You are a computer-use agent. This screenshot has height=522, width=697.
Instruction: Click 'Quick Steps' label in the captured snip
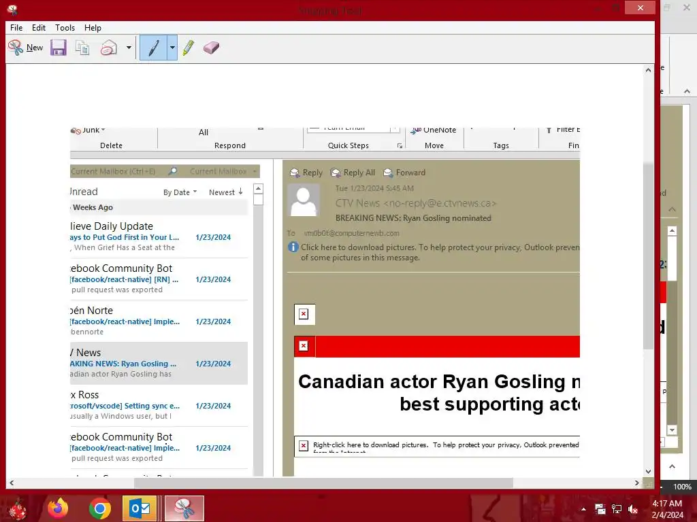tap(348, 145)
